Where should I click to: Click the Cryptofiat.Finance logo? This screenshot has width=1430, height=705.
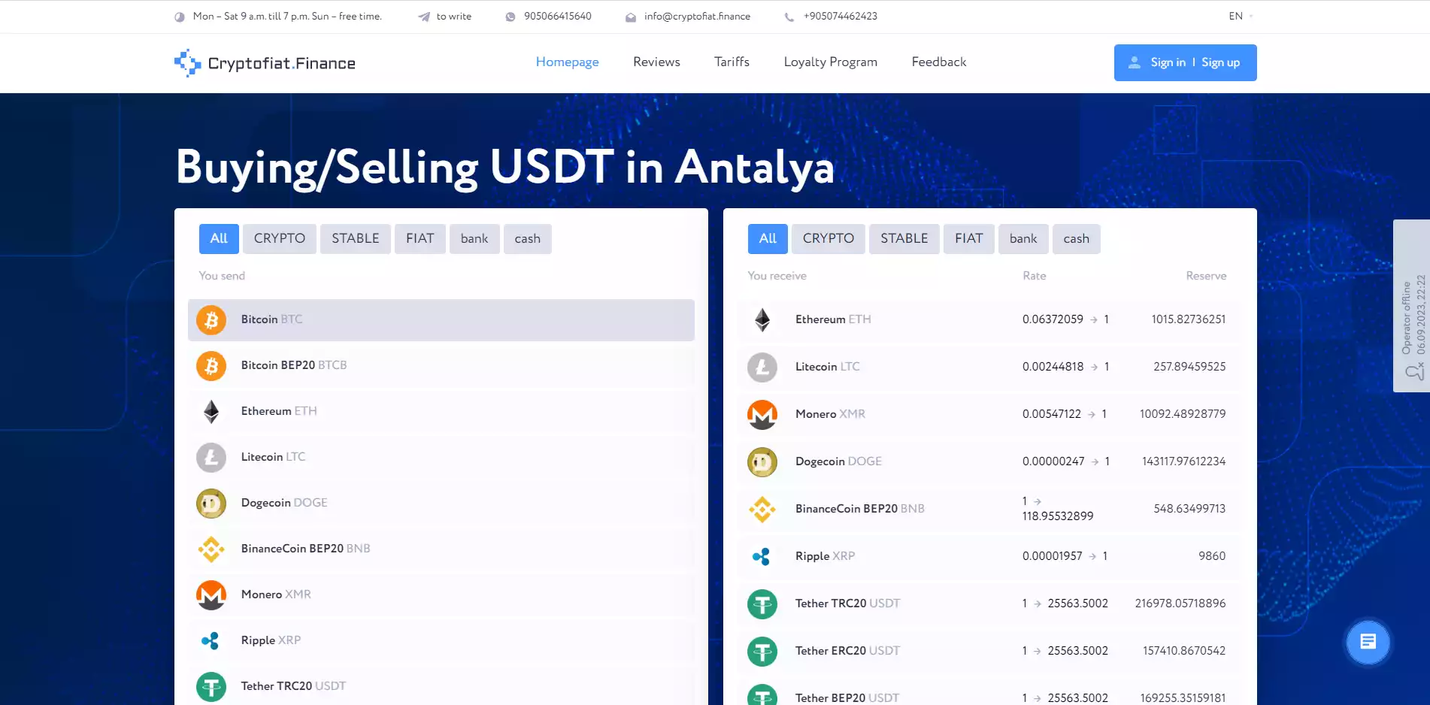265,63
